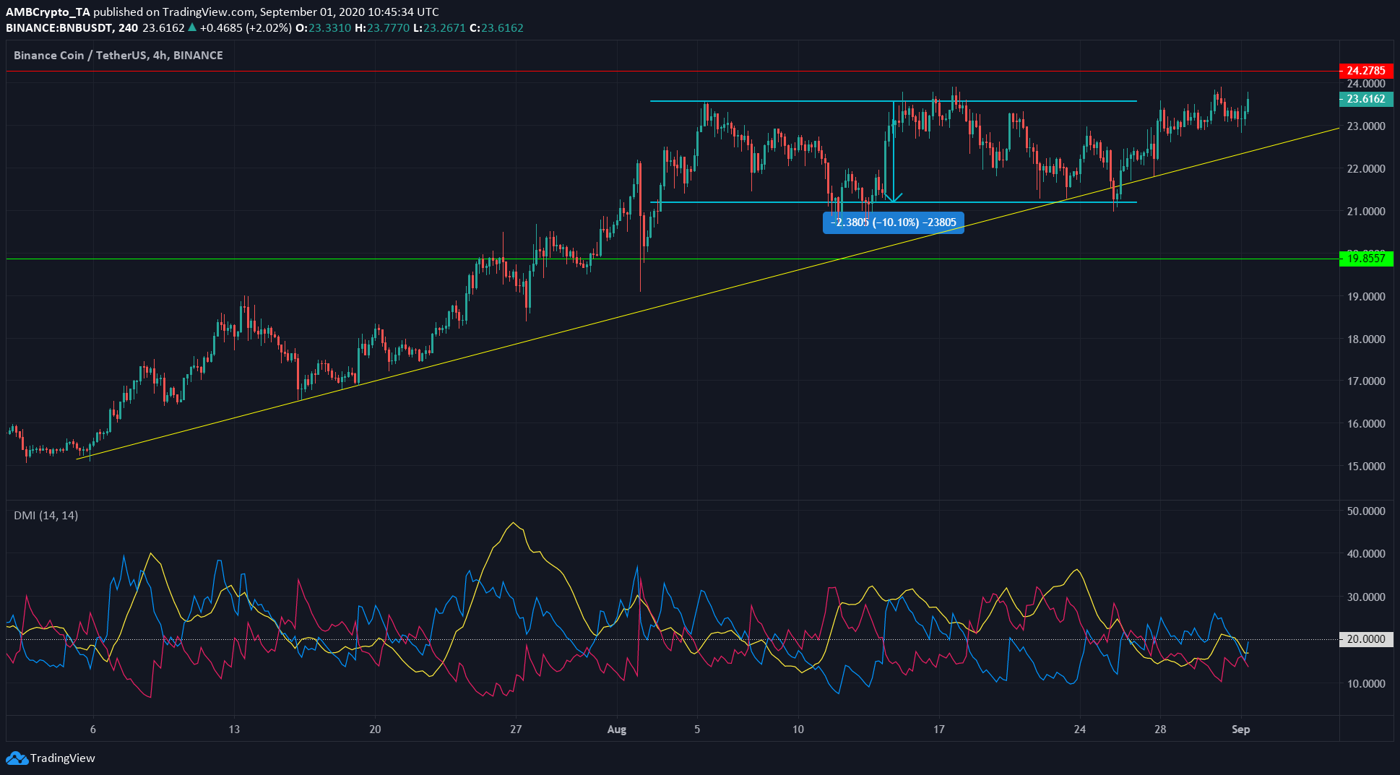Click the 24.0000 price axis label
The width and height of the screenshot is (1400, 775).
tap(1366, 84)
